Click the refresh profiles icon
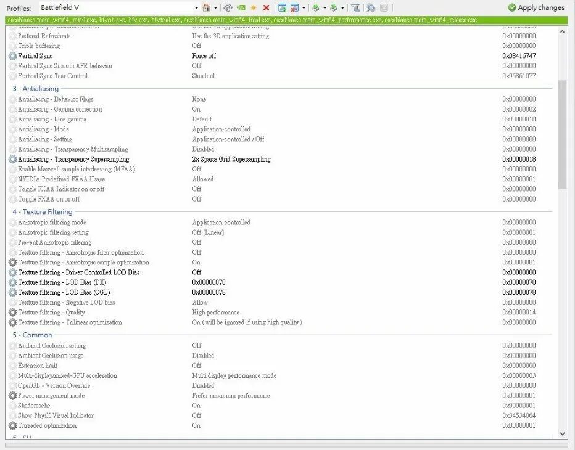This screenshot has width=575, height=450. click(x=228, y=7)
